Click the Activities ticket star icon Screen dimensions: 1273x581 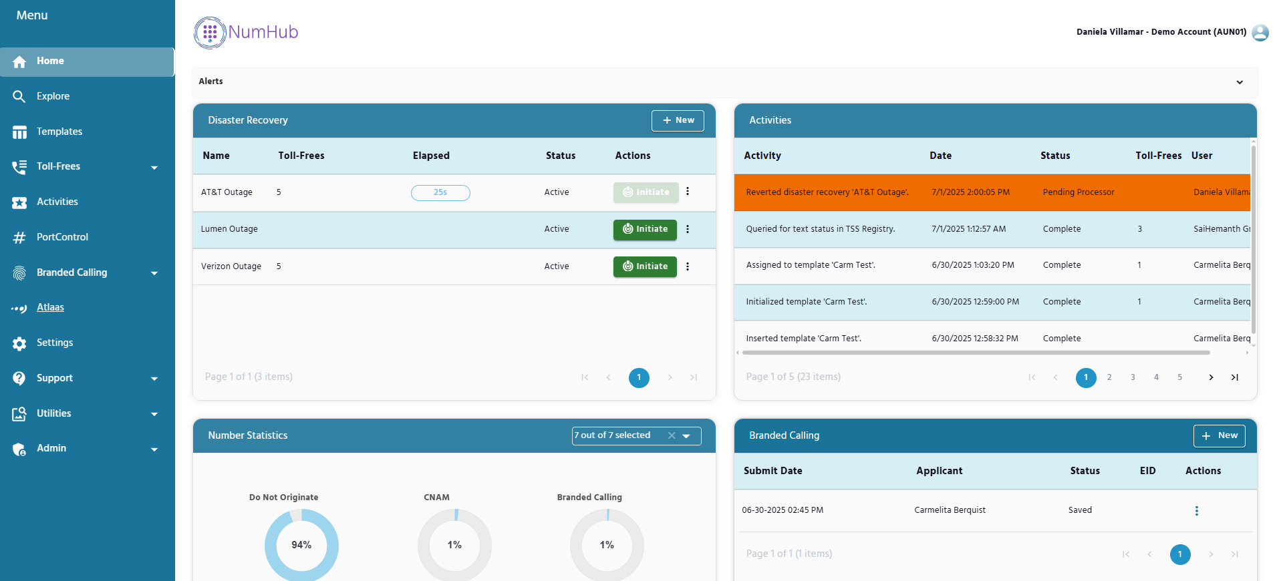19,202
